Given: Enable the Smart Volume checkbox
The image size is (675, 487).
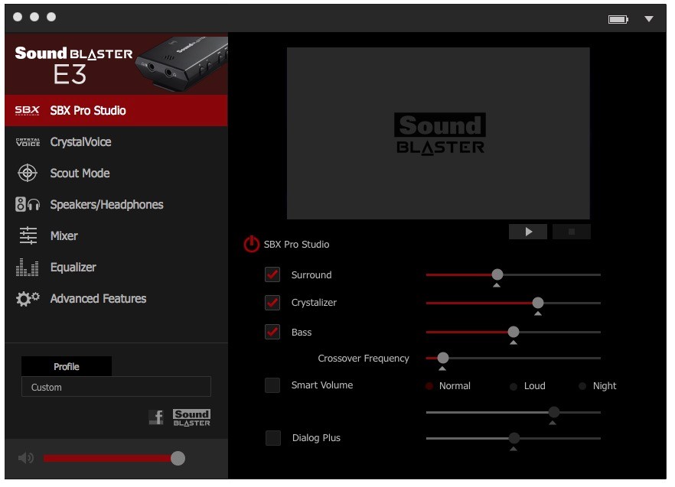Looking at the screenshot, I should (x=272, y=385).
